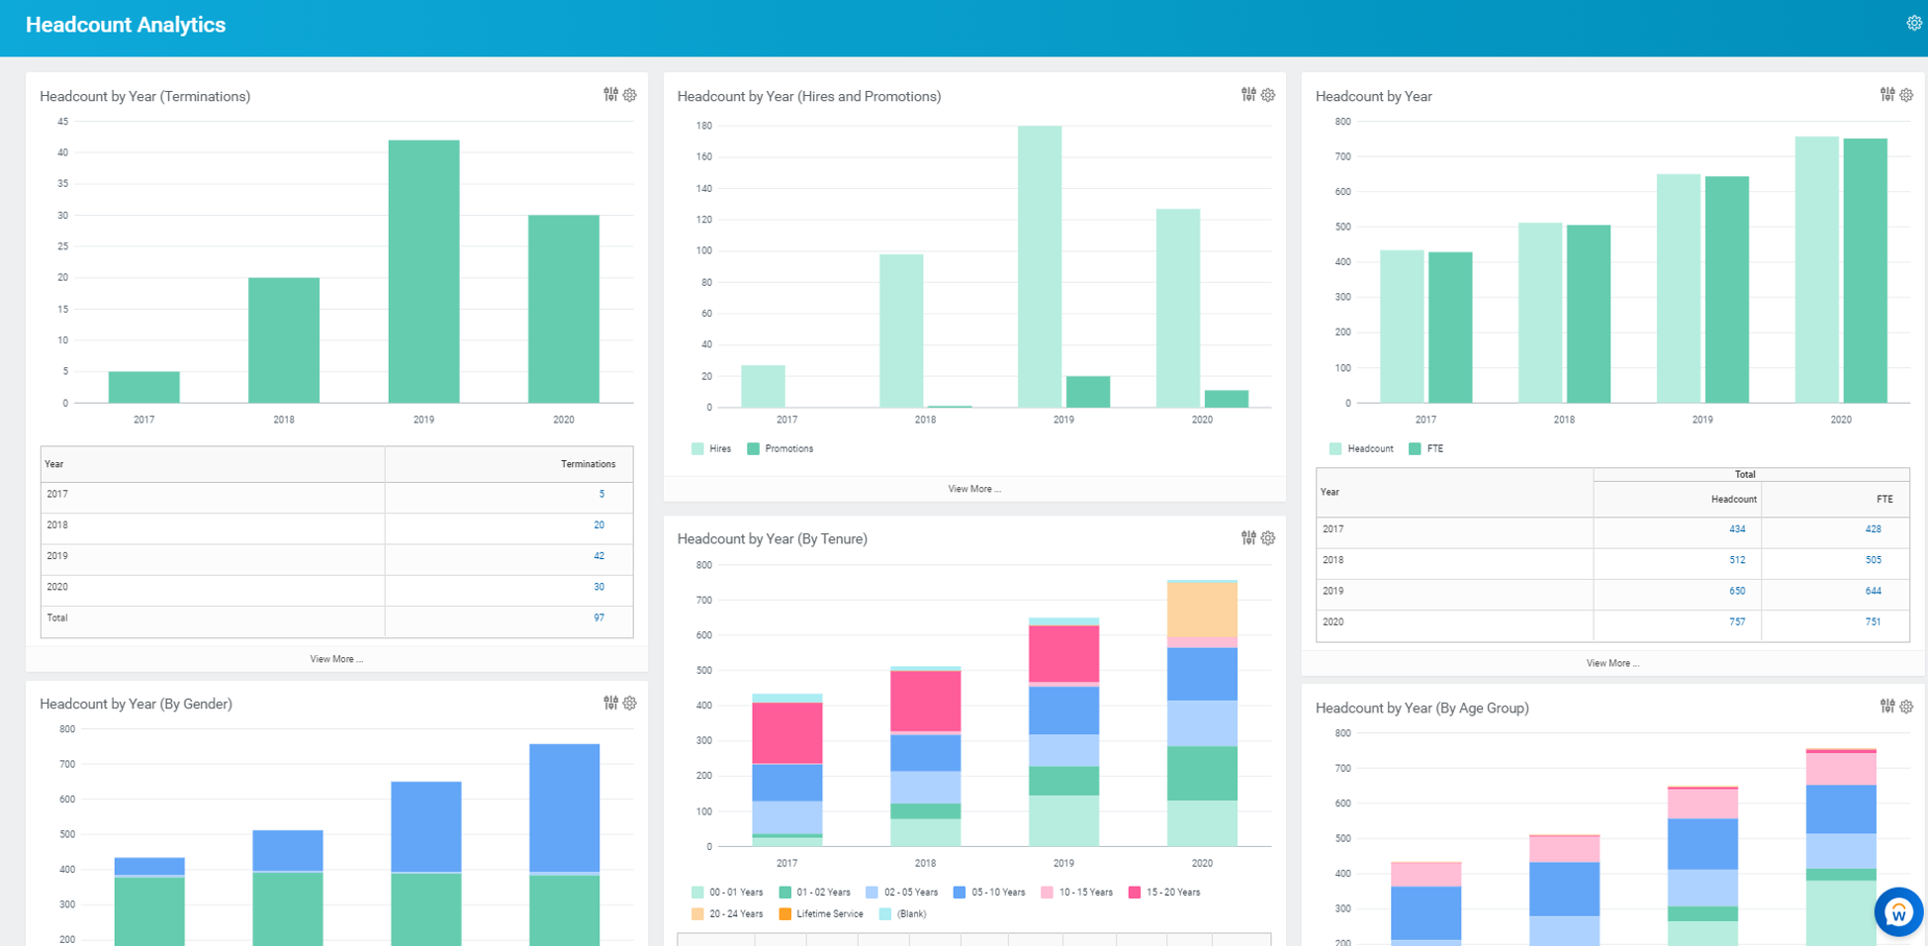Click the Promotions legend color swatch

(x=752, y=448)
